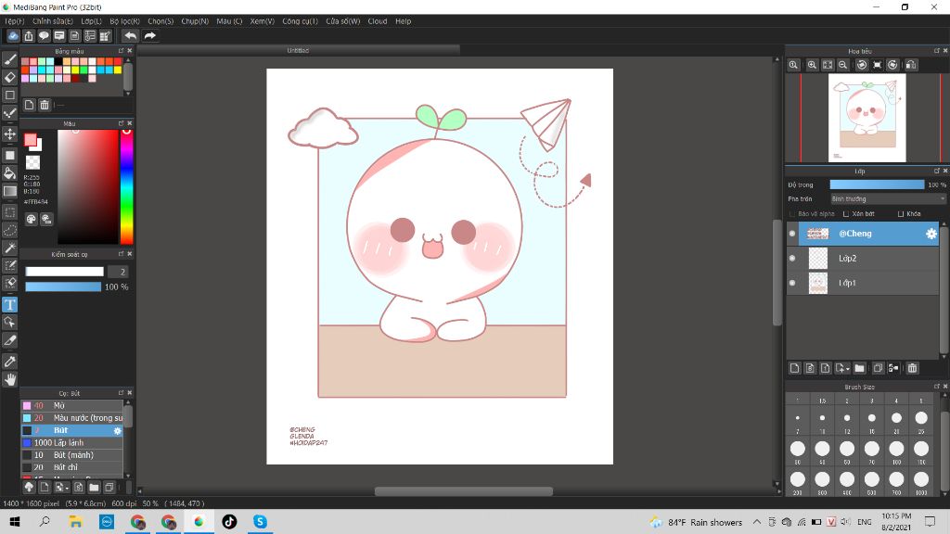Flip the view in the navigator panel
Screen dimensions: 950x534
(x=910, y=65)
